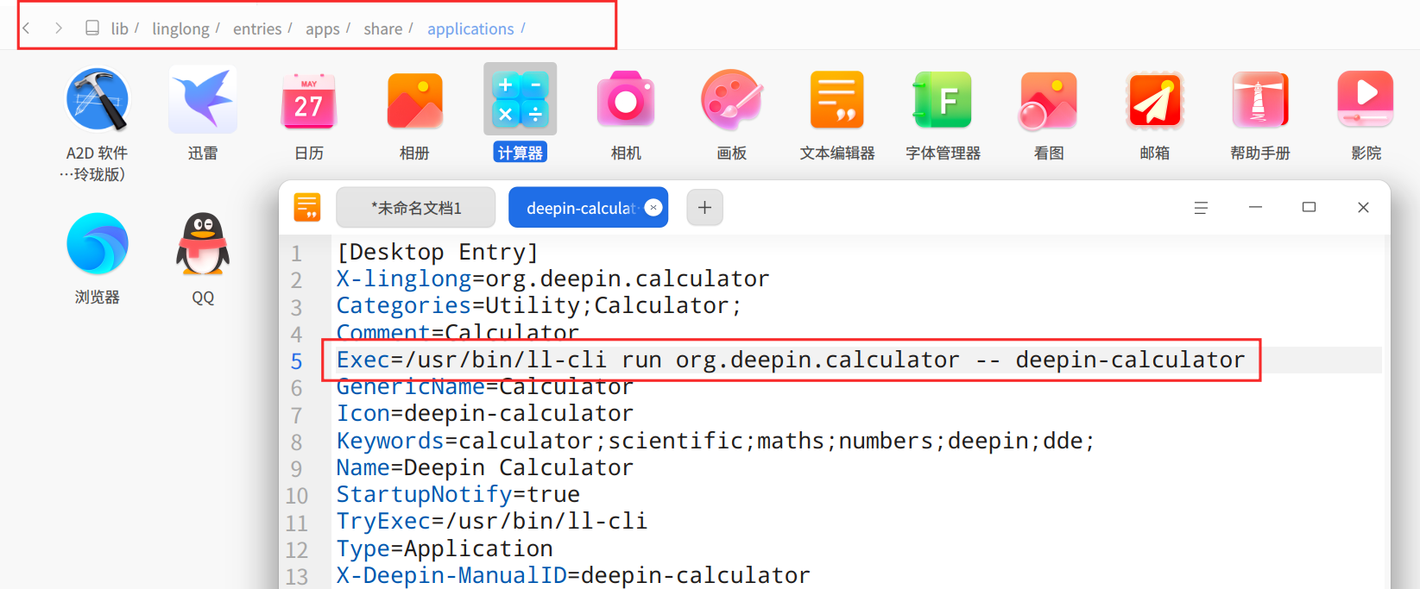The height and width of the screenshot is (589, 1420).
Task: Open the text editor hamburger menu
Action: pos(1201,208)
